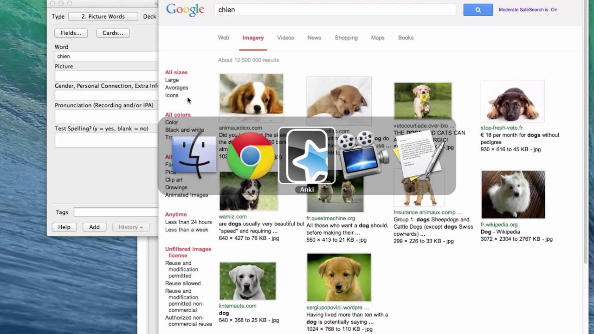Select the Anytime filter

tap(176, 214)
